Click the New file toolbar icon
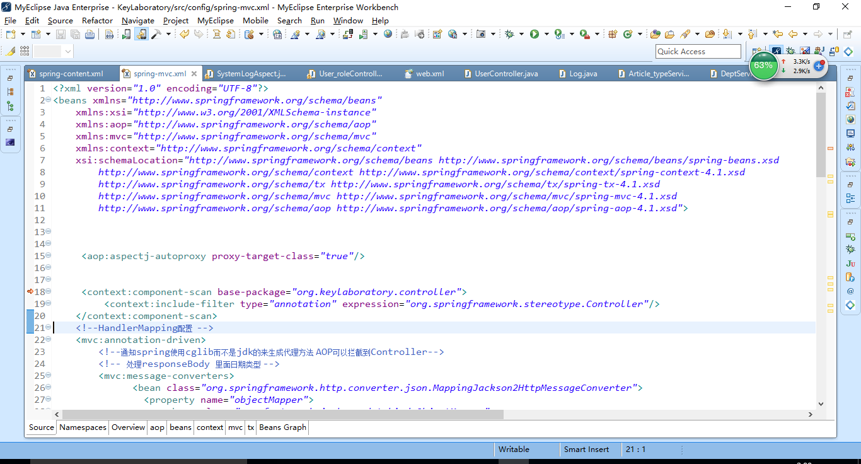The width and height of the screenshot is (861, 464). 11,34
